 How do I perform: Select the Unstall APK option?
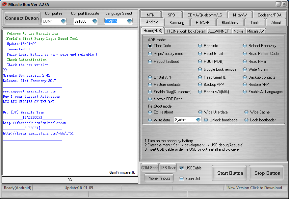[x=150, y=77]
